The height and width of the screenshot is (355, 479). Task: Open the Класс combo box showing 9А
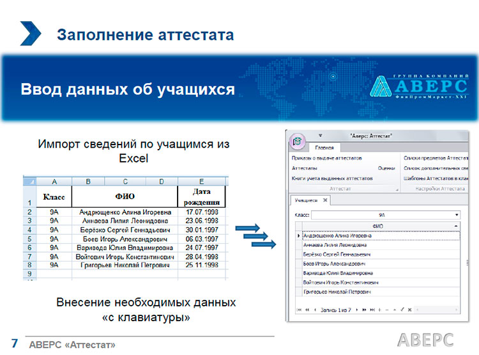point(386,215)
